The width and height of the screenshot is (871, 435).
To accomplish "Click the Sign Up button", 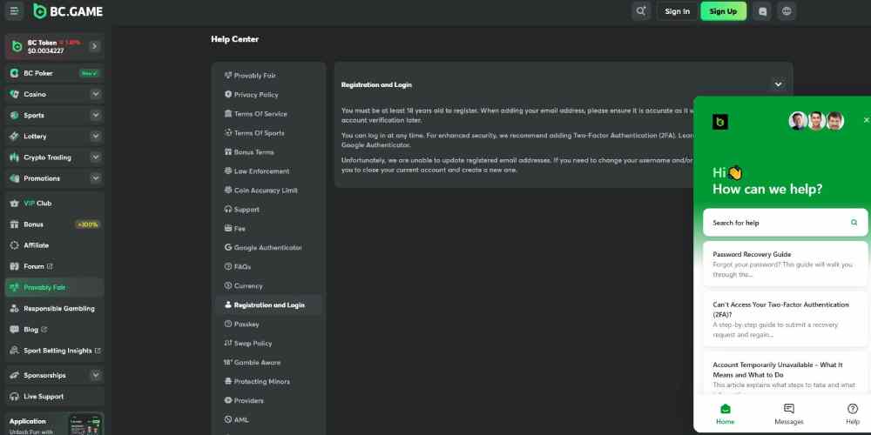I will [x=723, y=11].
